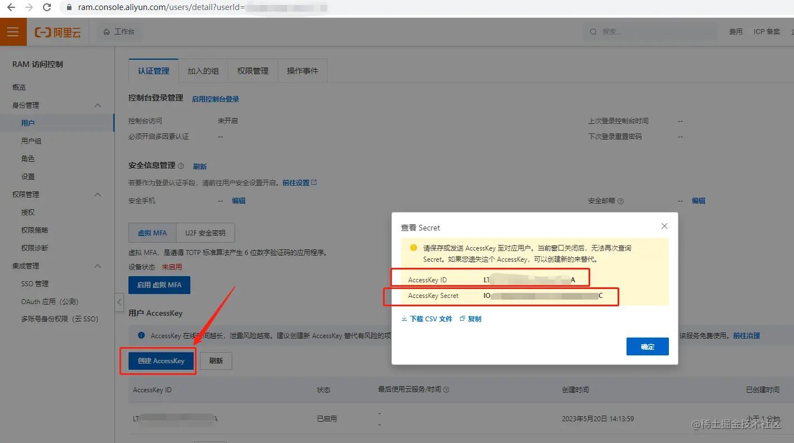Screen dimensions: 794x443
Task: Open the 前往设置 link
Action: [300, 183]
